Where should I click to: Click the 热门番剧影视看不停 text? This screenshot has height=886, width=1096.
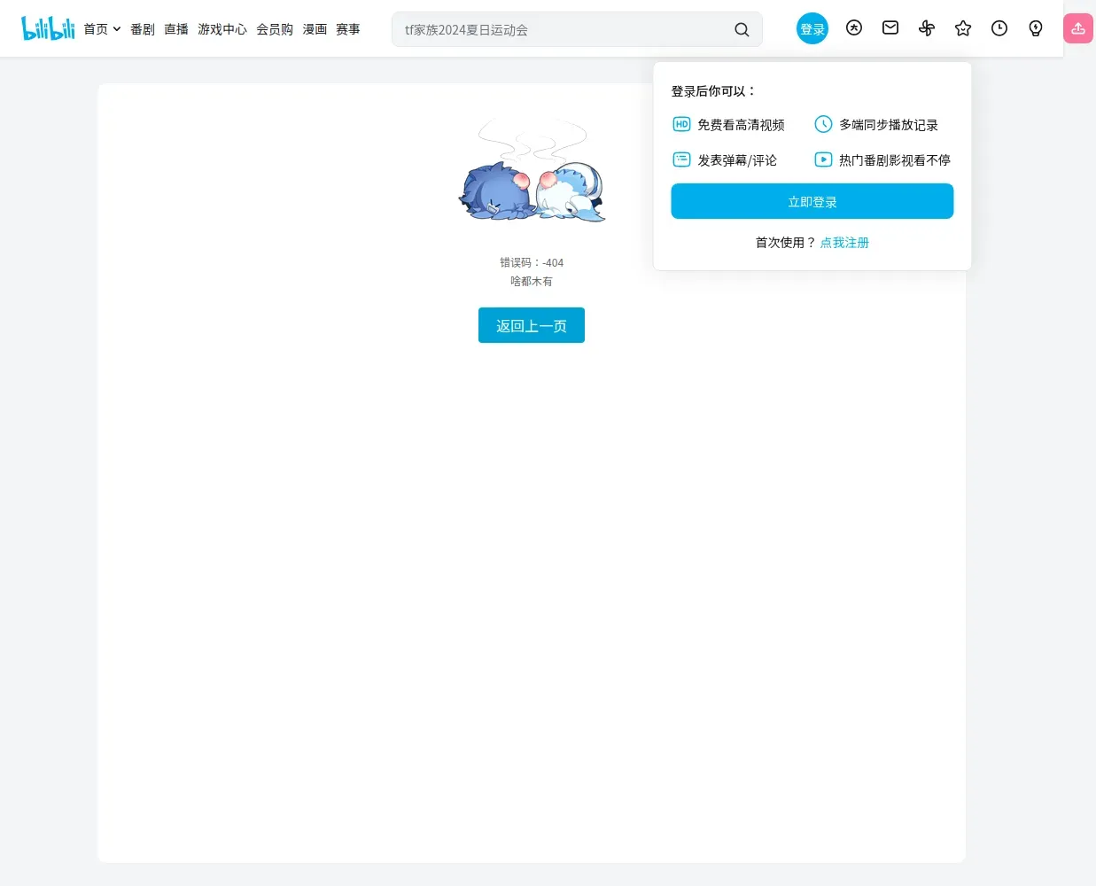click(x=895, y=160)
